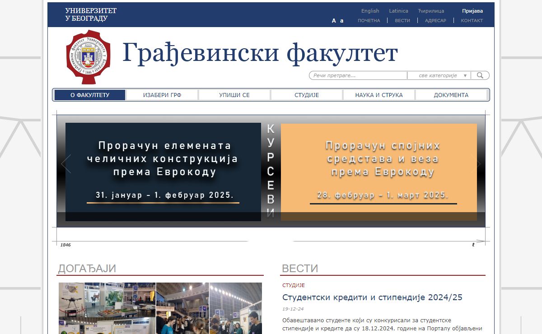Focus the 'Речи претраге...' search field

[358, 75]
